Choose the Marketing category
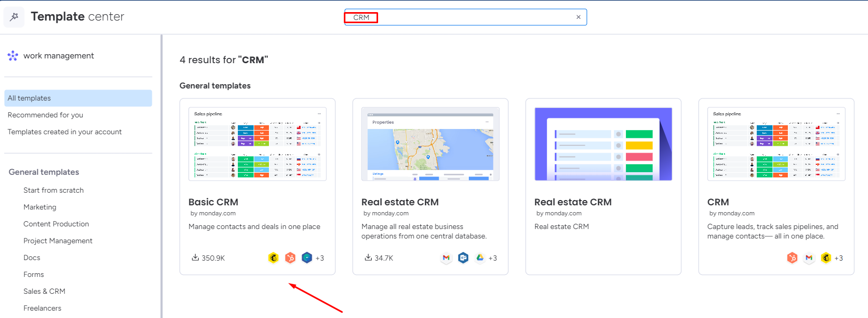868x318 pixels. [40, 207]
